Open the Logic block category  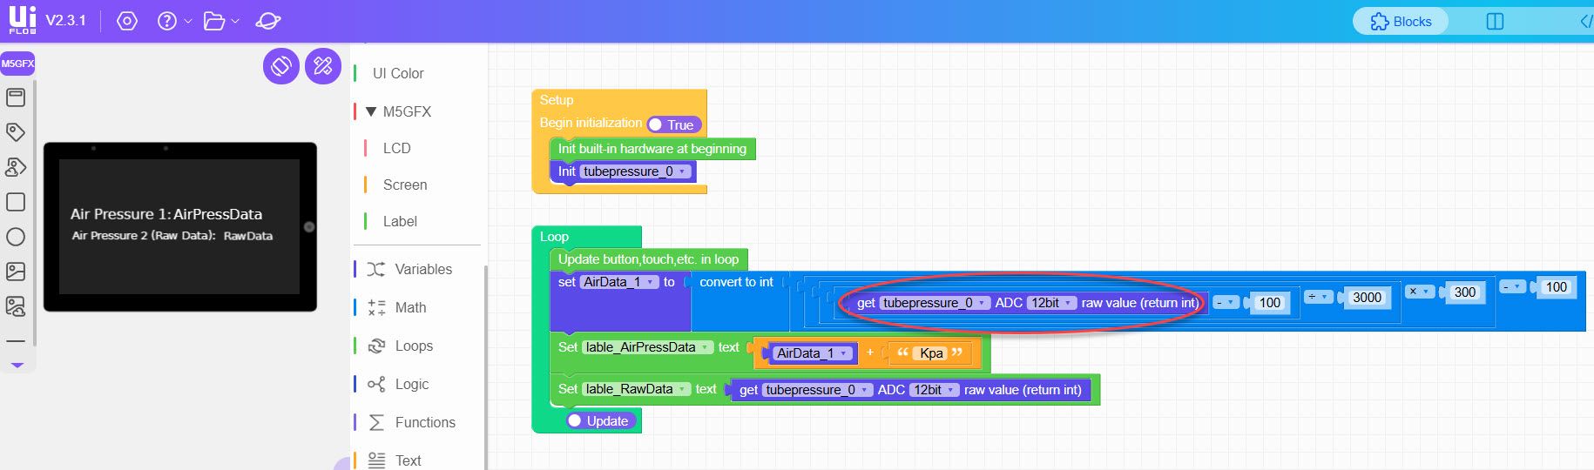pyautogui.click(x=411, y=385)
